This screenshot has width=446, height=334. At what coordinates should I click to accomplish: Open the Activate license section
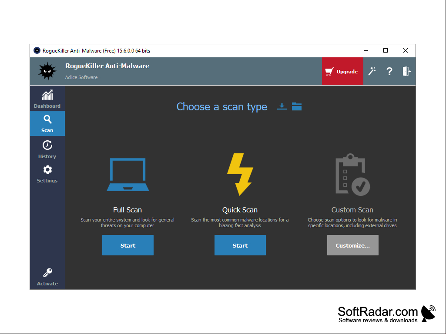(x=47, y=277)
